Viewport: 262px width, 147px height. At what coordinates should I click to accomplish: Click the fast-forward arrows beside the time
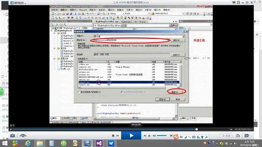pyautogui.click(x=231, y=129)
